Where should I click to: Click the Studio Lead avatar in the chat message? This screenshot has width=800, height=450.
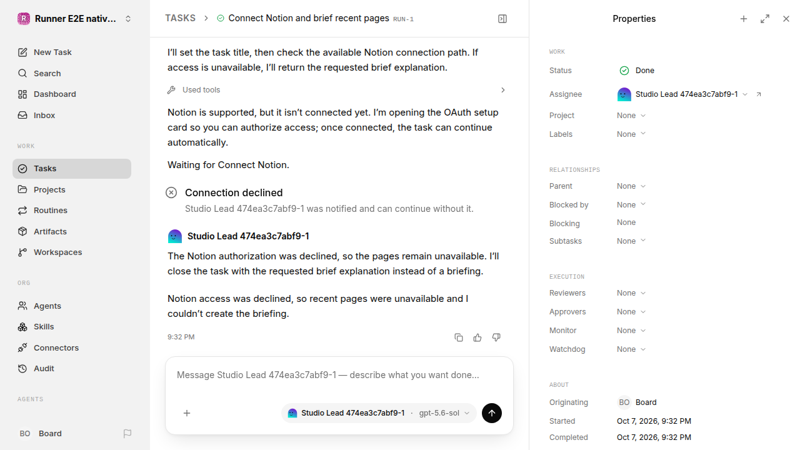[175, 236]
